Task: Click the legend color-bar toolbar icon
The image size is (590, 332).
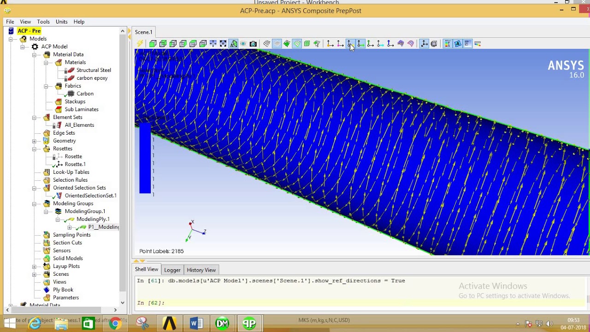Action: tap(448, 44)
